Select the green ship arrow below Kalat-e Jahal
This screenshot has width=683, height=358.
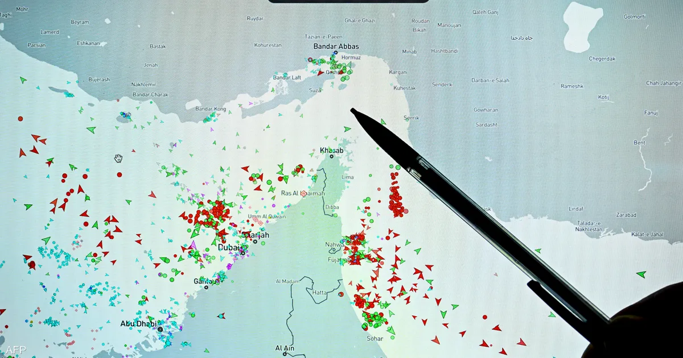click(x=641, y=274)
